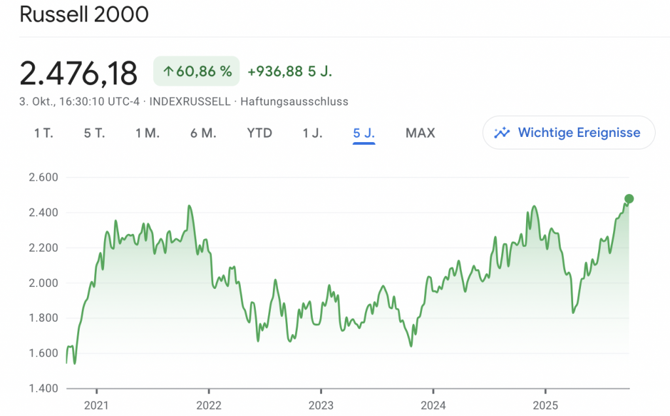The width and height of the screenshot is (670, 416).
Task: Select the 1 T. time range
Action: pyautogui.click(x=44, y=133)
